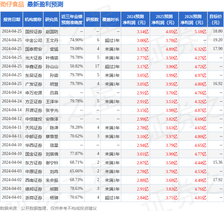Select institution name 东吴证券
This screenshot has width=224, height=211.
point(34,75)
